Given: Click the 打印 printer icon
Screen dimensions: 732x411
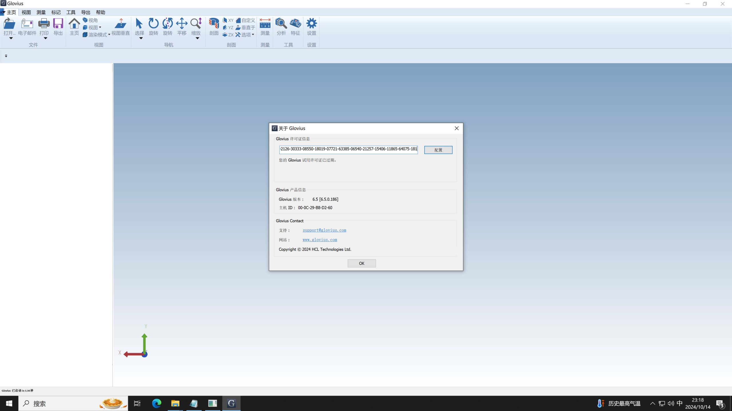Looking at the screenshot, I should pyautogui.click(x=44, y=23).
